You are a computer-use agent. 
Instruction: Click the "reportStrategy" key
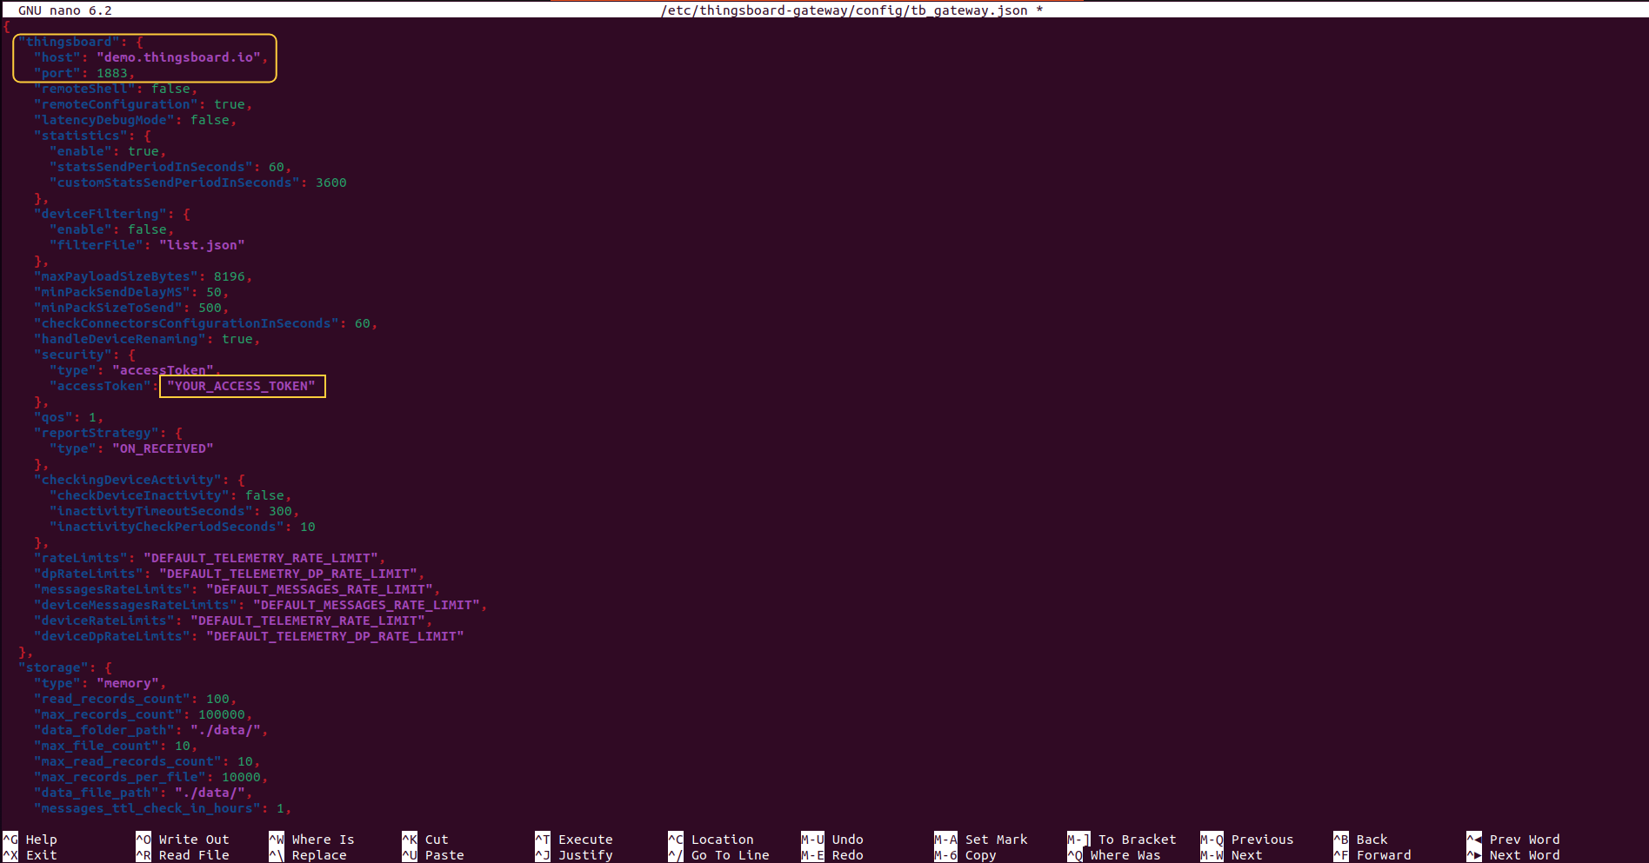click(97, 433)
